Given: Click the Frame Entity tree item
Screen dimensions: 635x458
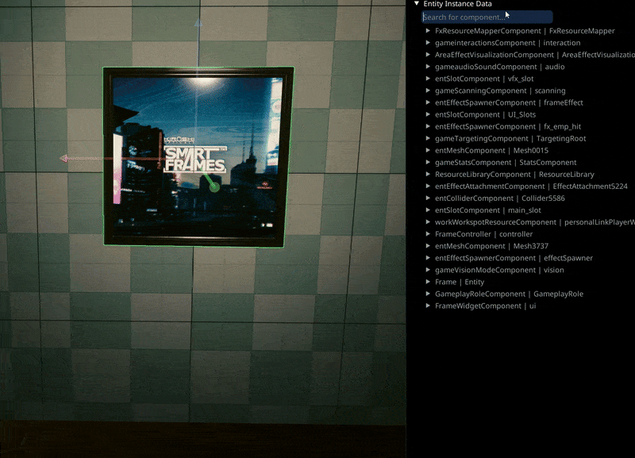Looking at the screenshot, I should [x=460, y=282].
